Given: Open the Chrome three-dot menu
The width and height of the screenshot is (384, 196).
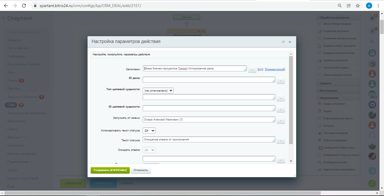Looking at the screenshot, I should [378, 6].
